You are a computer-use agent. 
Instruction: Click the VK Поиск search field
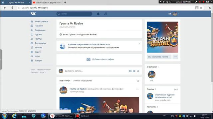click(x=74, y=14)
